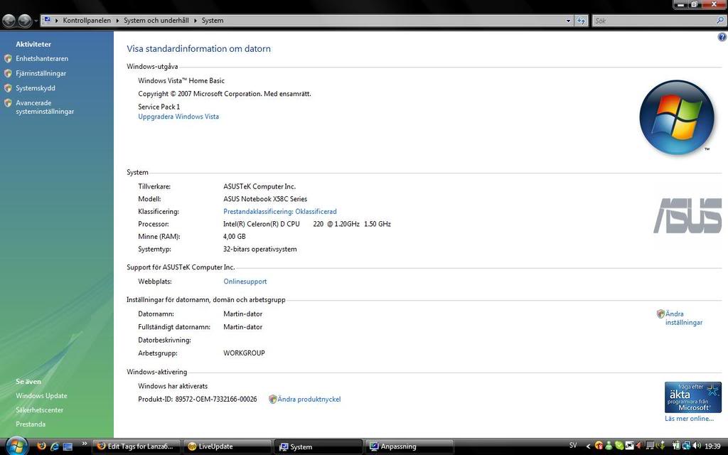Select the Kontrollpanelen breadcrumb
Screen dimensions: 728x455
point(87,21)
